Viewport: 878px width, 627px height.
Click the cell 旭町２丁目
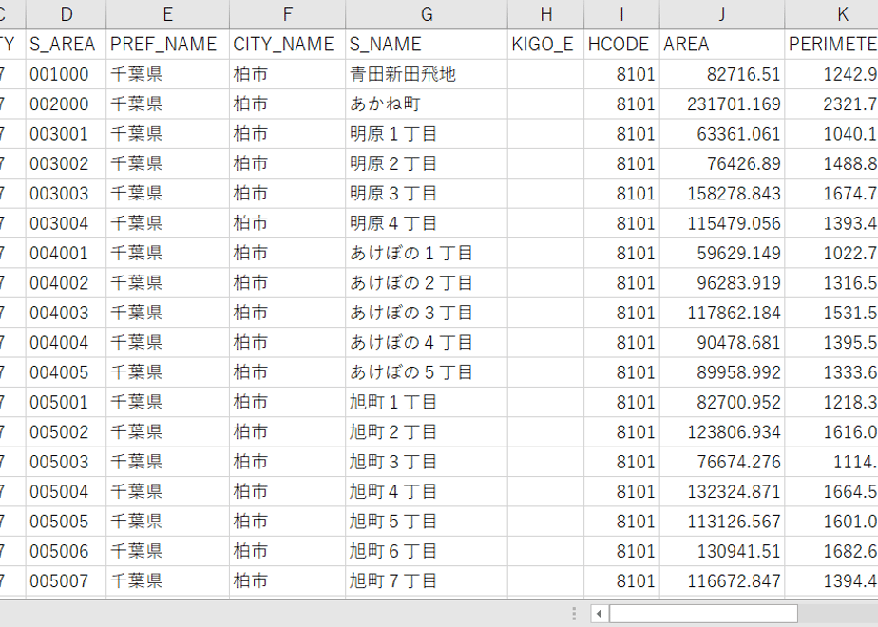427,431
